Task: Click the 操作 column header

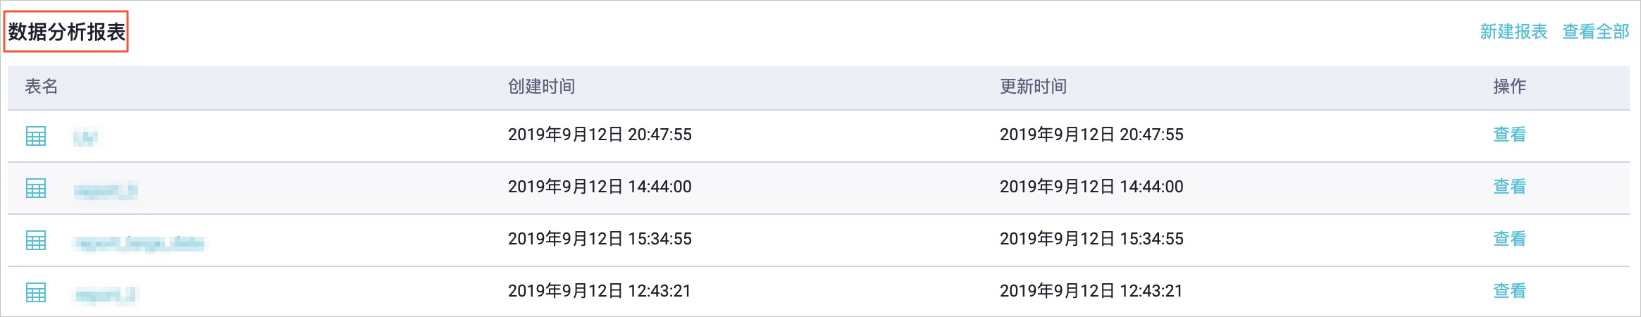Action: click(1509, 87)
